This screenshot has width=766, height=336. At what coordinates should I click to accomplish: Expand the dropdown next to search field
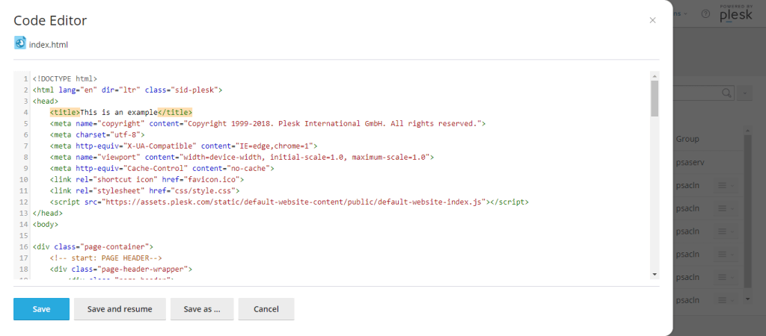746,93
